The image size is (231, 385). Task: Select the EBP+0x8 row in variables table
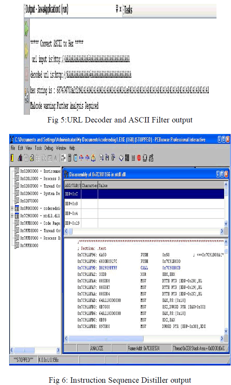72,204
